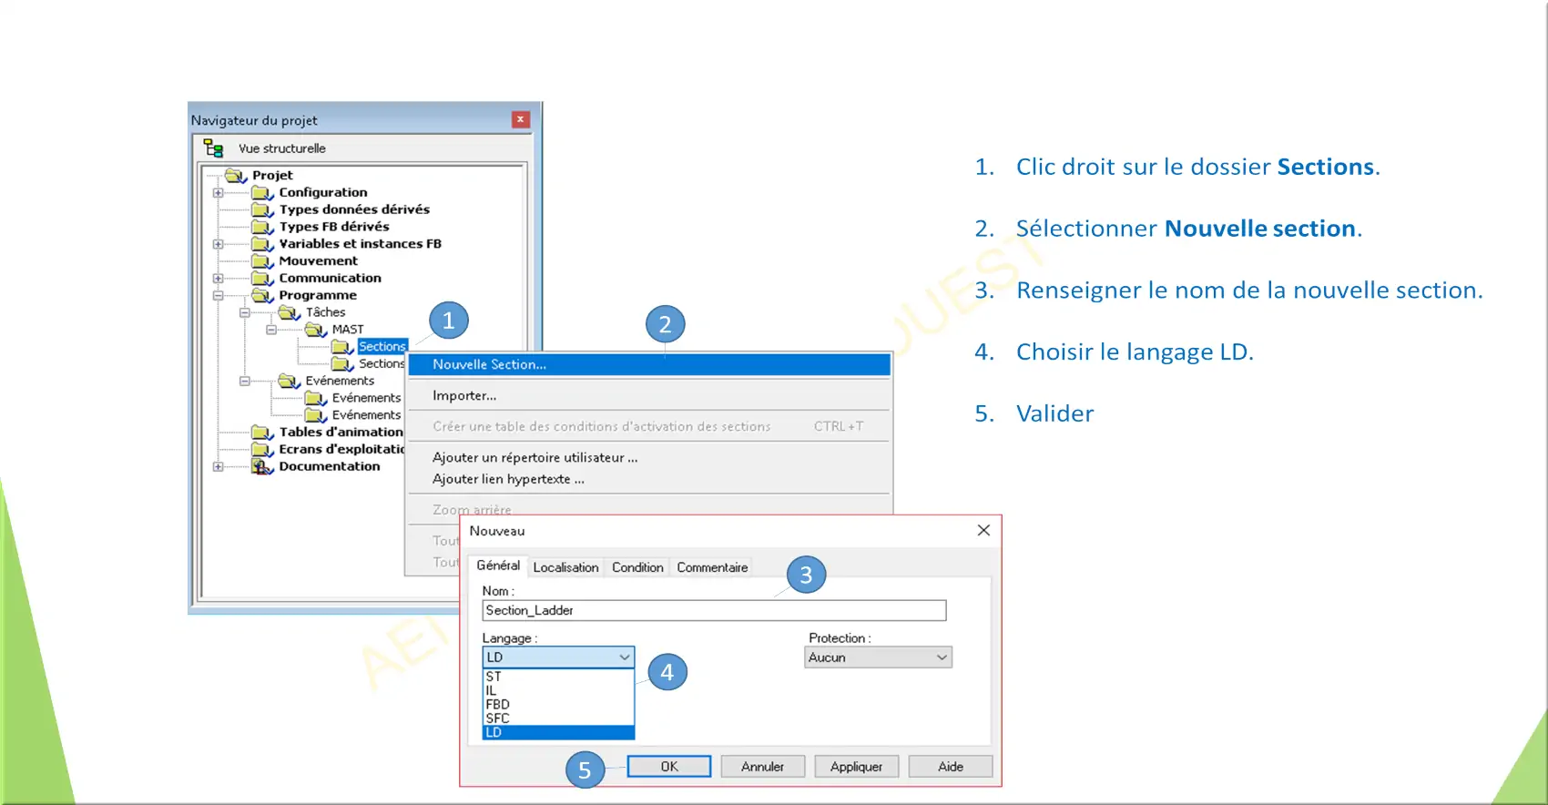Click the Annuler button
The image size is (1548, 805).
click(x=763, y=767)
